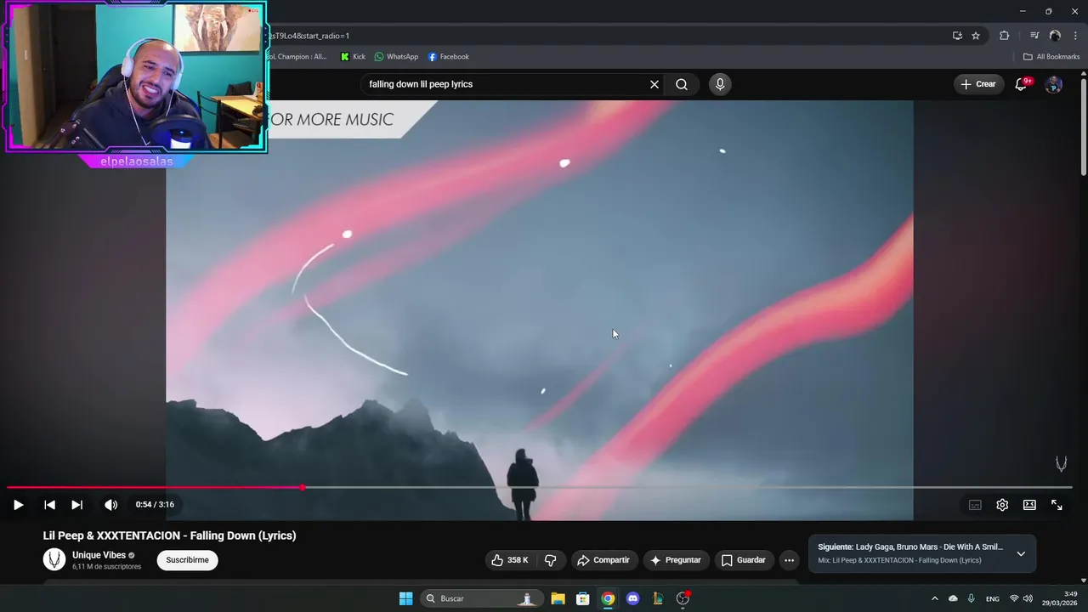Screen dimensions: 1088x612
Task: Click the Preguntar ask button
Action: pyautogui.click(x=676, y=560)
